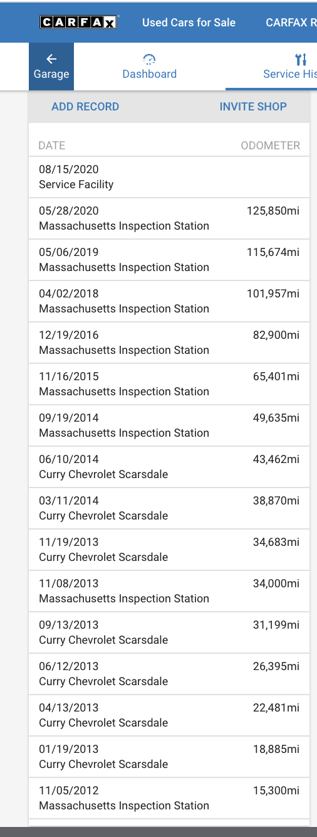The image size is (317, 837).
Task: Click the Service History wrench icon
Action: click(x=301, y=60)
